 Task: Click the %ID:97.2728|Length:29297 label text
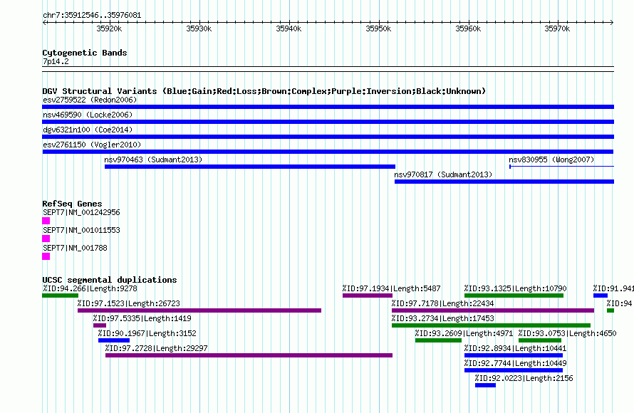point(157,348)
